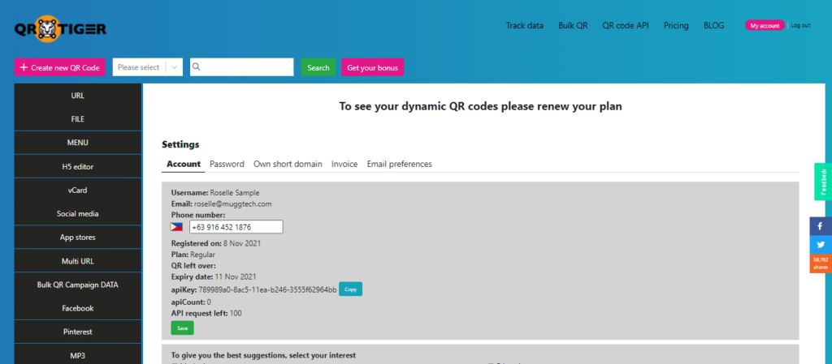Click the email roselle@muggtech.com

pyautogui.click(x=233, y=203)
